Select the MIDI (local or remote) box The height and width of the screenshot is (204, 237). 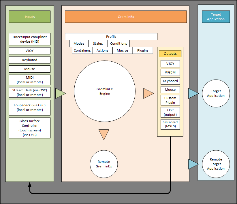pyautogui.click(x=30, y=80)
